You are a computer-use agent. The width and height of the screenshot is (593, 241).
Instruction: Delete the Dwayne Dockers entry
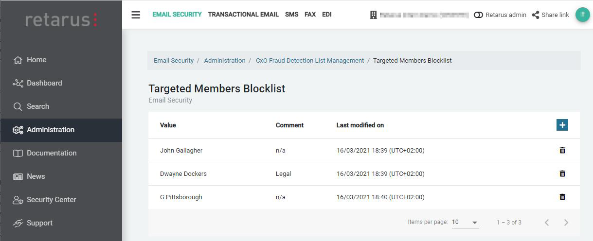point(562,173)
